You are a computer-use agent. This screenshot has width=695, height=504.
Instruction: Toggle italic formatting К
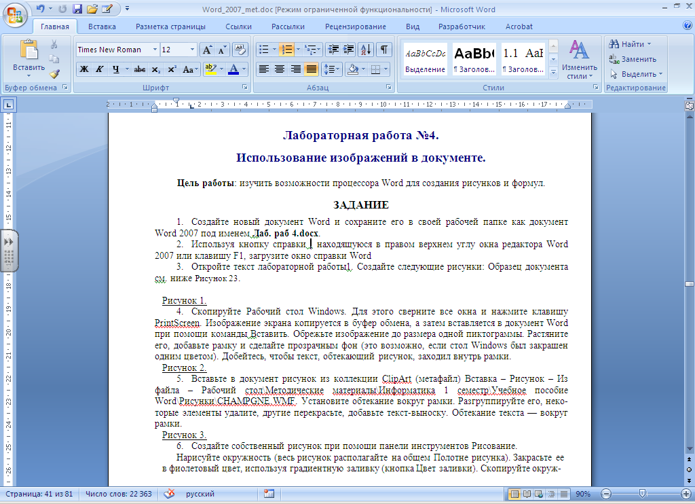pos(99,69)
